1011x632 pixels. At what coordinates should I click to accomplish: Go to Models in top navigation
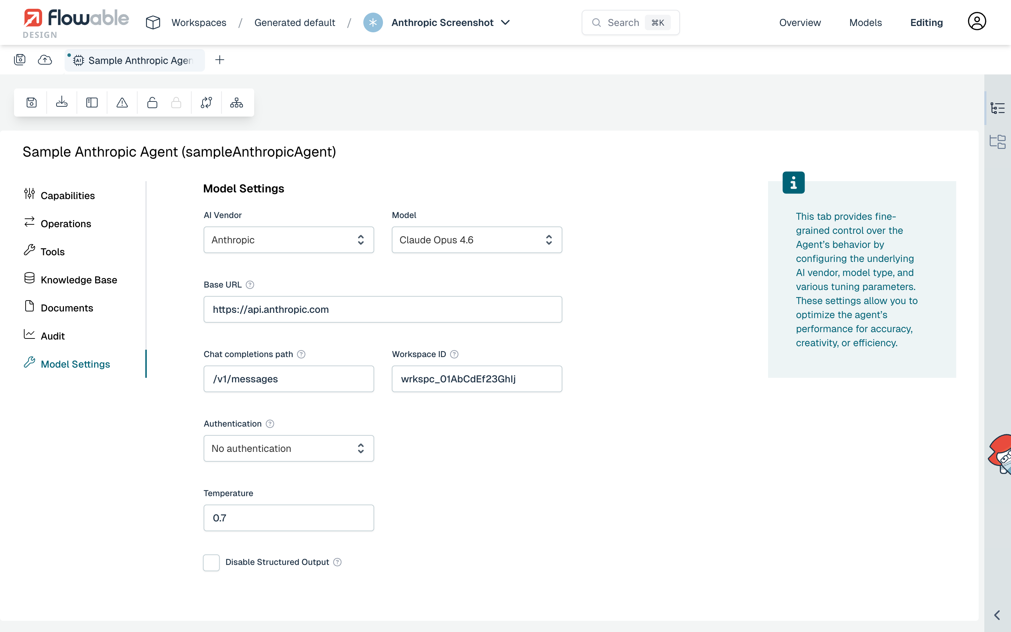(x=865, y=22)
